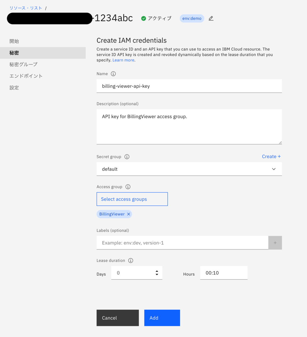Viewport: 307px width, 337px height.
Task: Increment Days with the stepper up arrow
Action: coord(157,271)
